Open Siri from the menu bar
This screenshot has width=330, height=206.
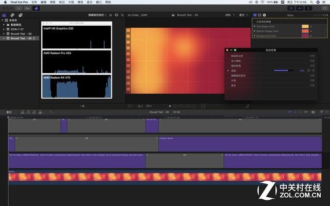pos(318,2)
